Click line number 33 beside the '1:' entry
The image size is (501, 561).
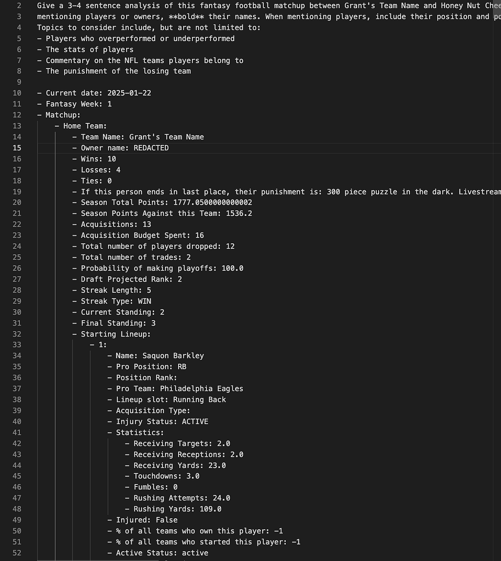(x=17, y=345)
